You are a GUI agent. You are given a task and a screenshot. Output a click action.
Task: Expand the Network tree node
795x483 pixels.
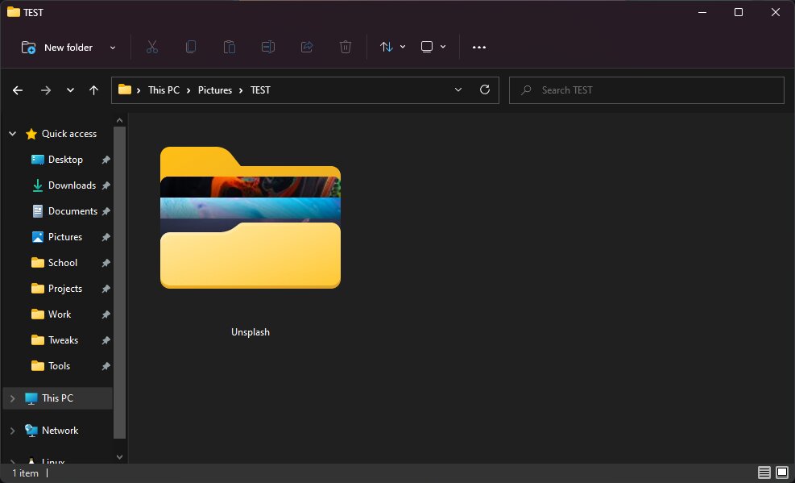click(x=13, y=431)
